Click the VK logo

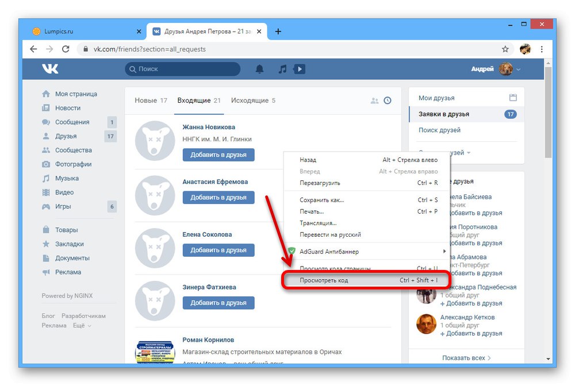[50, 68]
